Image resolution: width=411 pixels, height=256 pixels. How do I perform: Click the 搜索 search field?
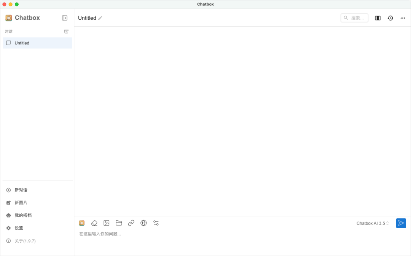354,18
